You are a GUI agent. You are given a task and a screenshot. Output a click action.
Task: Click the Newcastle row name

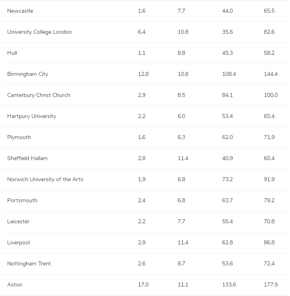[x=20, y=11]
